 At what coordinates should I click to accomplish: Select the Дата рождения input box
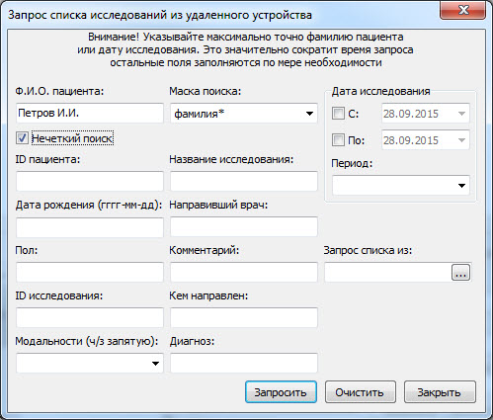click(90, 226)
